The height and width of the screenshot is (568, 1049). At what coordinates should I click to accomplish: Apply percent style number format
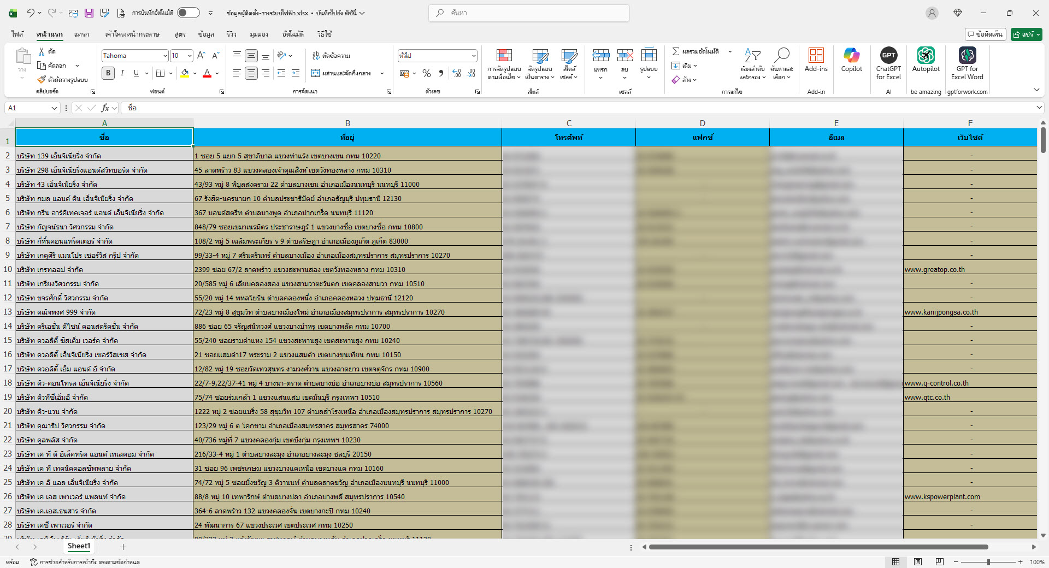(x=427, y=73)
